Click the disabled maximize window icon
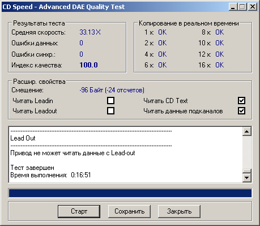Image resolution: width=260 pixels, height=226 pixels. coord(242,7)
